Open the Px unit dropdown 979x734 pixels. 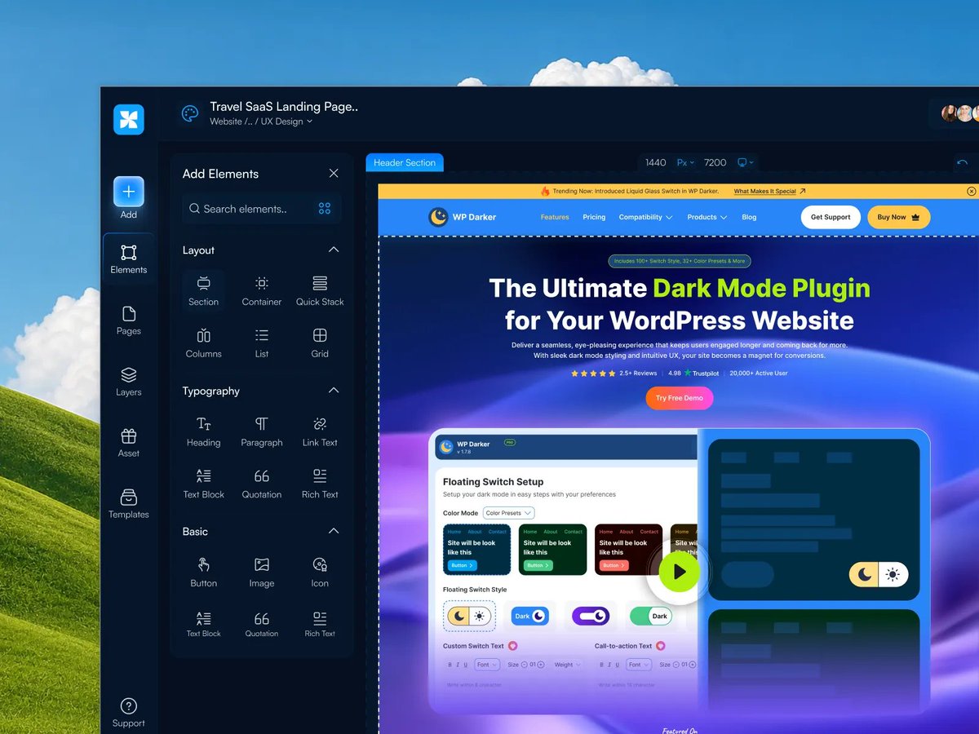tap(685, 162)
